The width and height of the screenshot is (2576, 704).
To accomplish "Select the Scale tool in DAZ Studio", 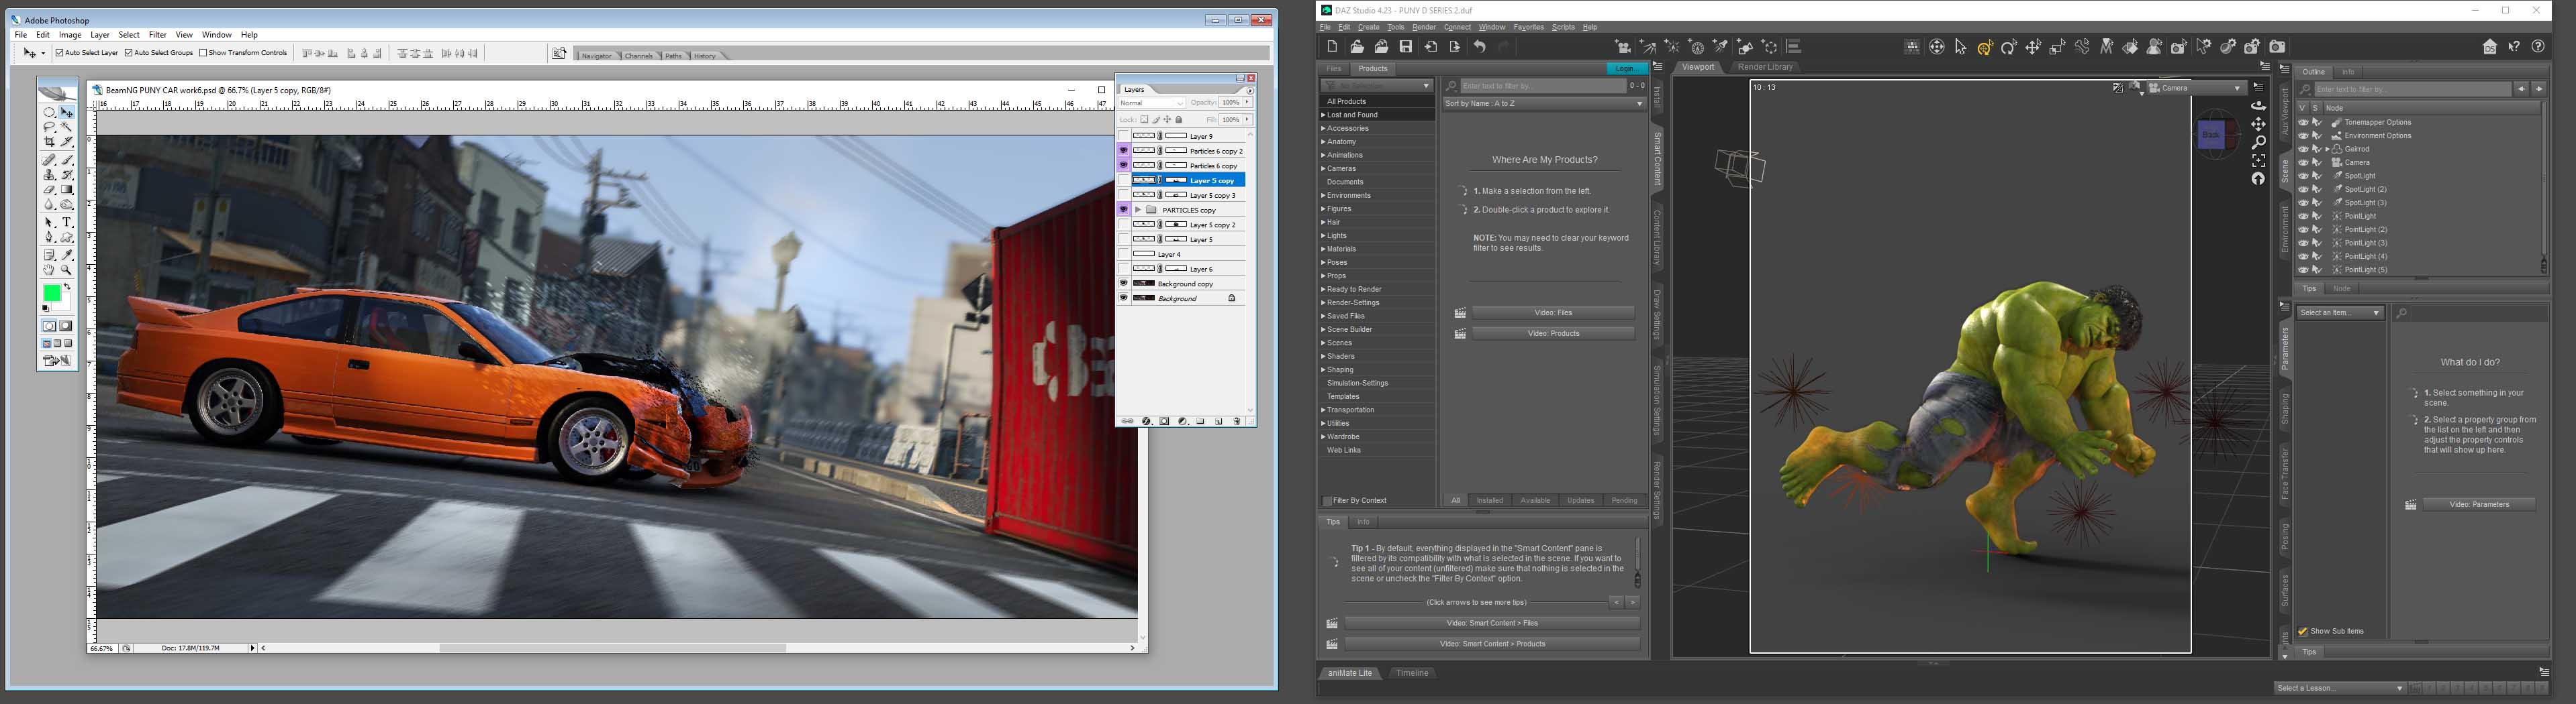I will coord(2058,47).
